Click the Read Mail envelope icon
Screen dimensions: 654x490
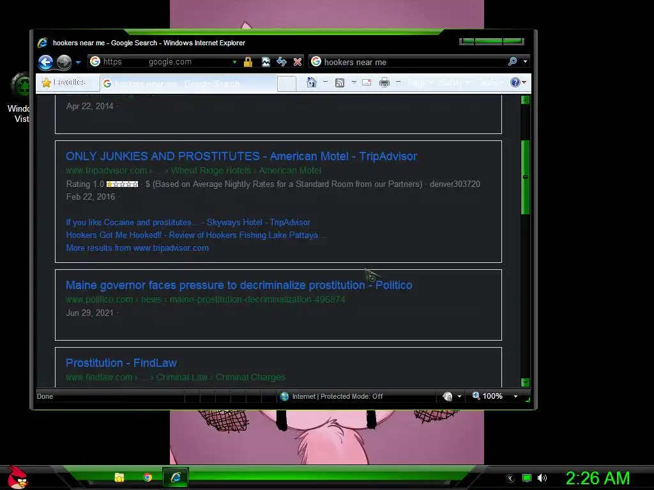[x=367, y=82]
